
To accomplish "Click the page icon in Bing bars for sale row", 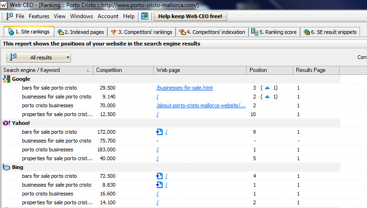I will pyautogui.click(x=159, y=176).
